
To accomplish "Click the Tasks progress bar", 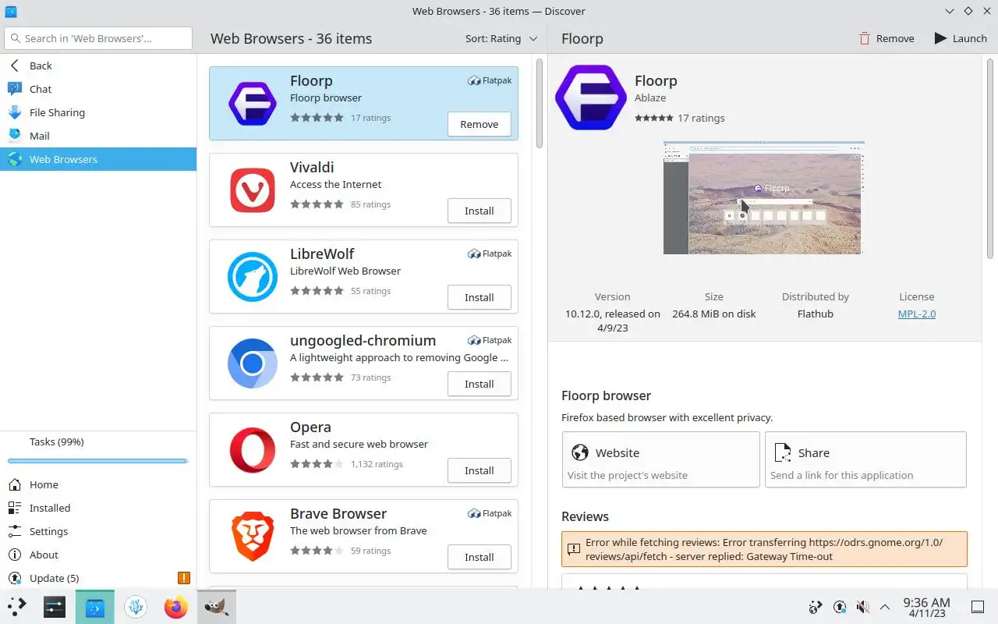I will click(x=97, y=461).
